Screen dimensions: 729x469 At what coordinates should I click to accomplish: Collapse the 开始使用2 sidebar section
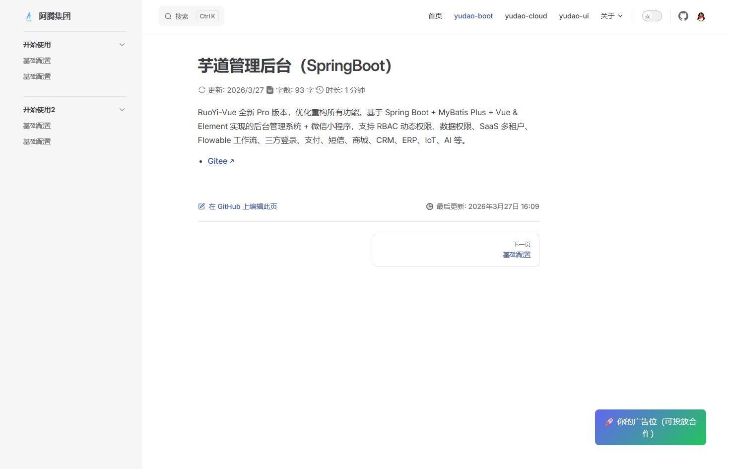point(122,109)
